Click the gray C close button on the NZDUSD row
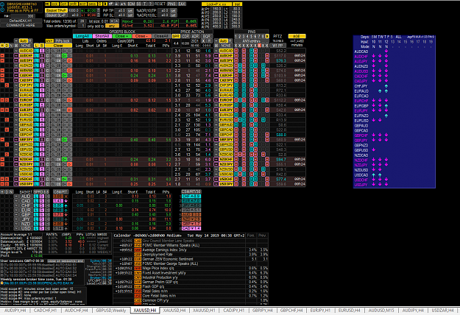The height and width of the screenshot is (315, 460). point(48,169)
